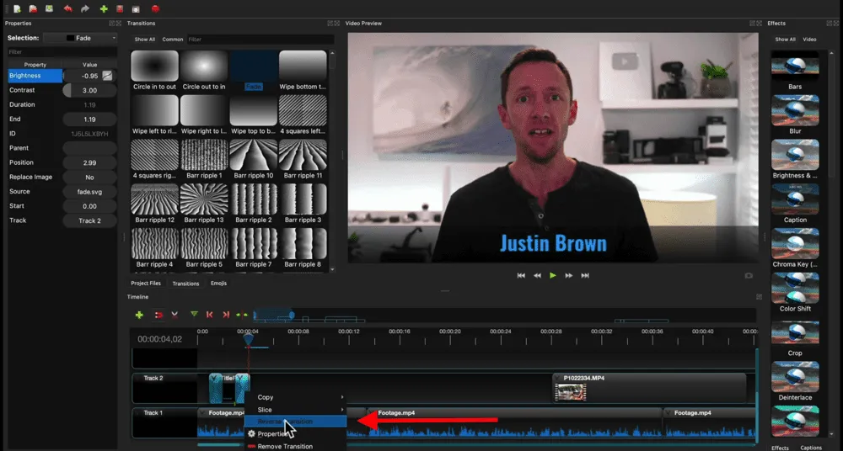Jump to the previous marker on the timeline

pos(210,315)
